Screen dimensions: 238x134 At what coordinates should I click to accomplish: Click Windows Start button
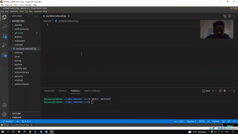pos(3,132)
